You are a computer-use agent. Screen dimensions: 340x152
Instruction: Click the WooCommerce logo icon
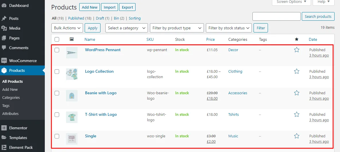4,61
